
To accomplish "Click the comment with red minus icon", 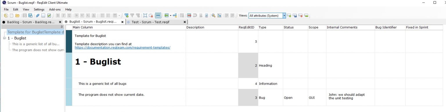I will [x=151, y=16].
